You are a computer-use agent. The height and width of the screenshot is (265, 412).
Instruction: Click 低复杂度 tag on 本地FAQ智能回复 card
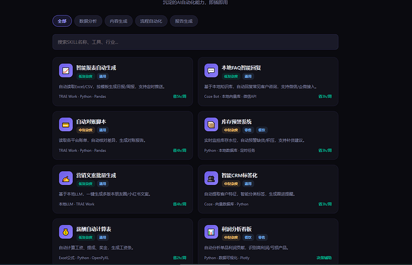231,76
